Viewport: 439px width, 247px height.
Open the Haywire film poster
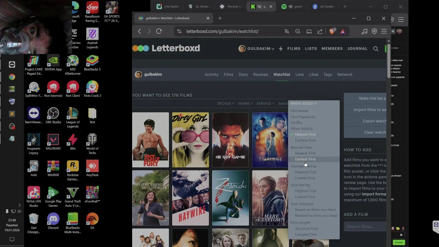point(190,198)
